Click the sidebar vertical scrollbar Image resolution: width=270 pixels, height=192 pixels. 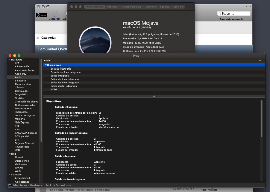(x=41, y=101)
